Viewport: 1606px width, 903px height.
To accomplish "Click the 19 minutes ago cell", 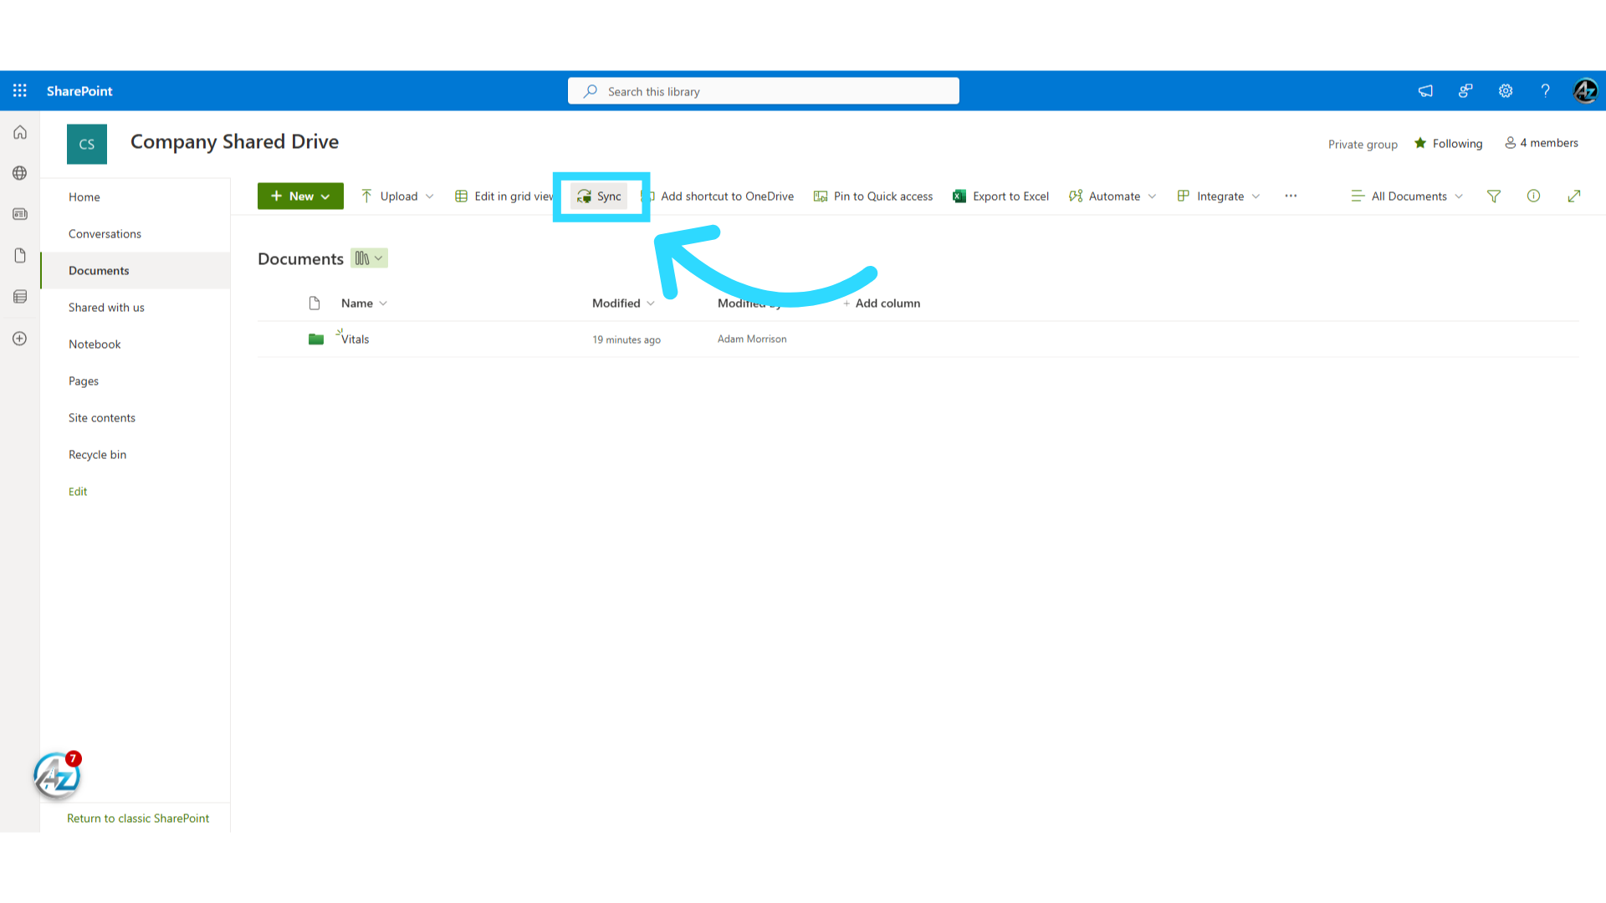I will click(x=627, y=339).
